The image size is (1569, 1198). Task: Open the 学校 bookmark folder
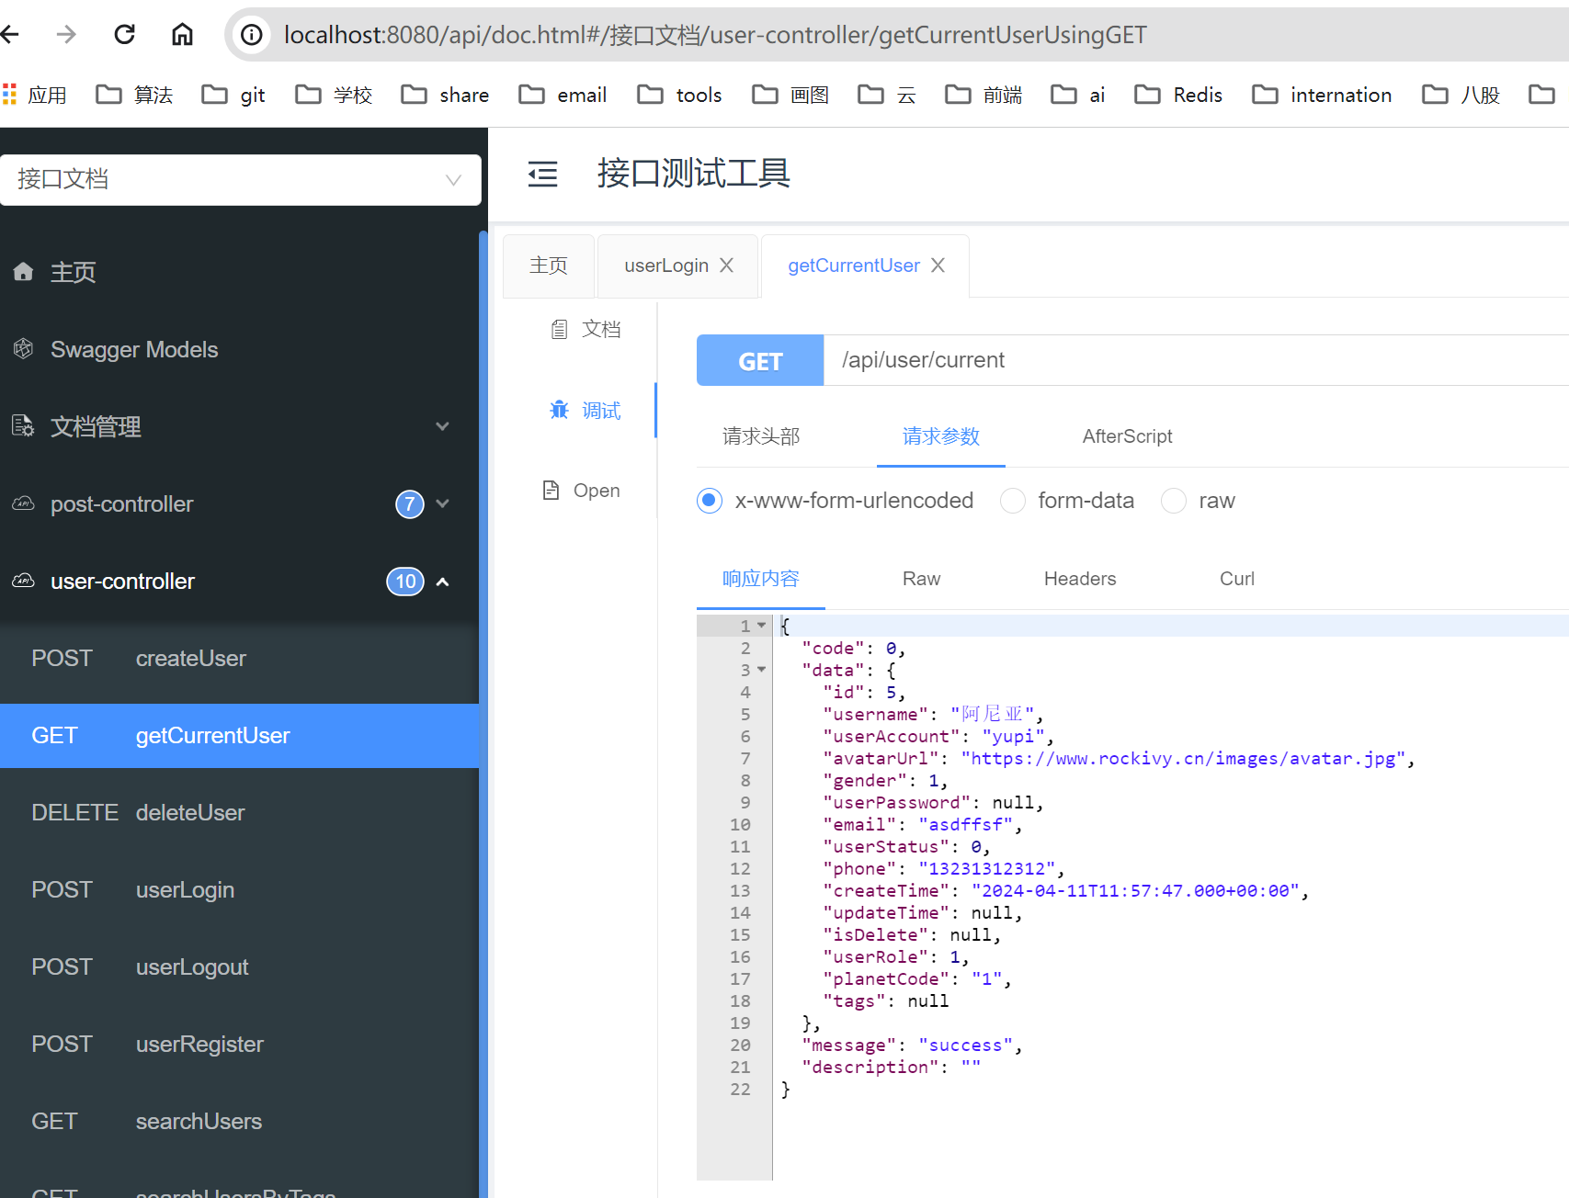334,95
